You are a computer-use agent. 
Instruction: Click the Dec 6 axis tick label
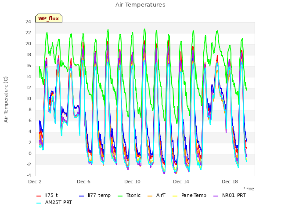click(x=83, y=182)
